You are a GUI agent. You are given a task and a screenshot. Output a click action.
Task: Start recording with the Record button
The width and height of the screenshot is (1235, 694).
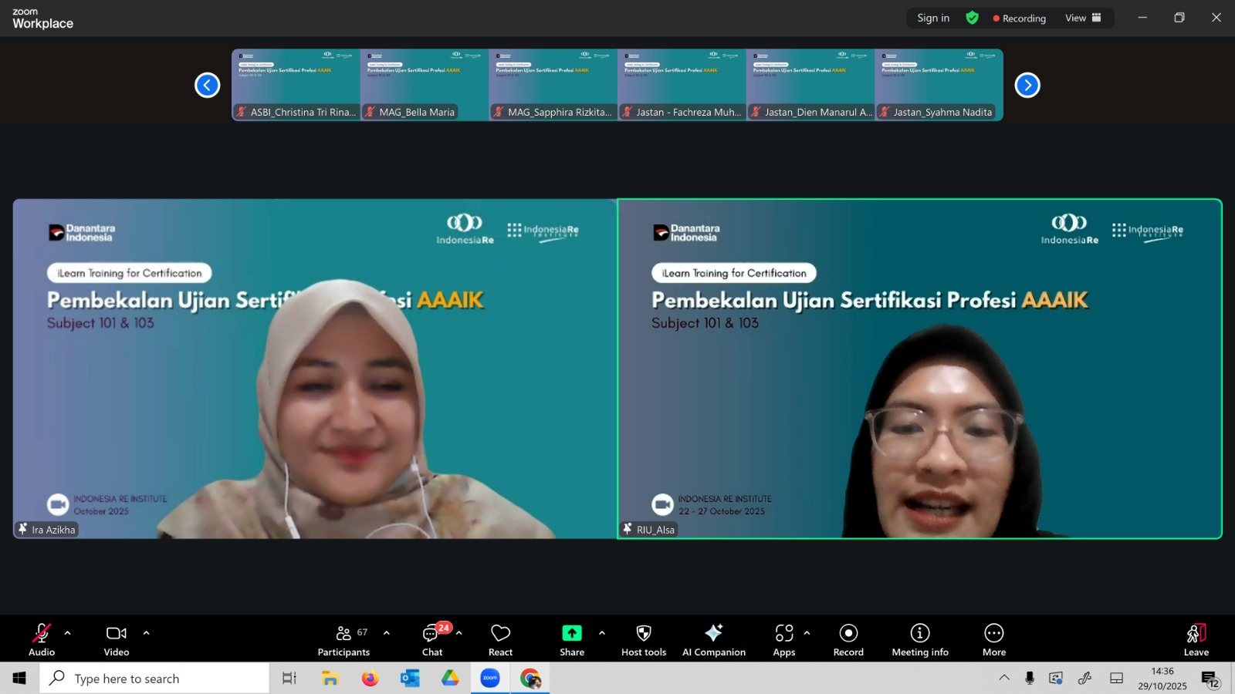tap(848, 639)
